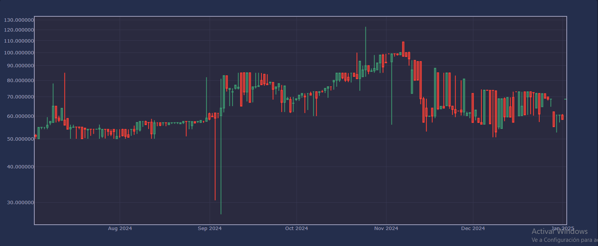Click the 30.000000 y-axis label
This screenshot has width=598, height=246.
[21, 202]
